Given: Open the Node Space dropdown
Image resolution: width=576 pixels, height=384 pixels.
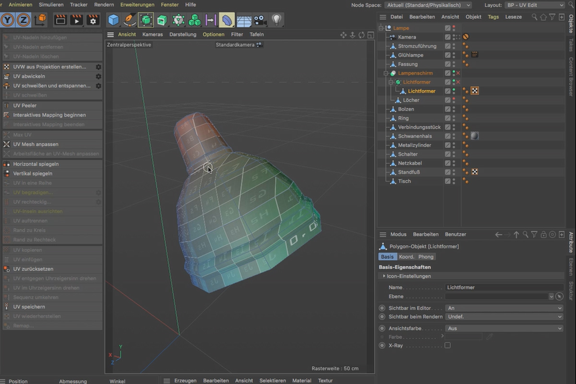Looking at the screenshot, I should 428,5.
